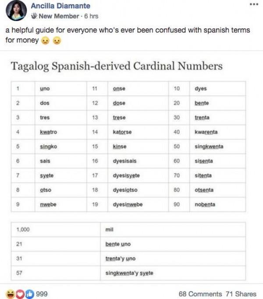Screen dimensions: 263x299
Task: Click the second sad emoji in caption
Action: click(x=56, y=41)
